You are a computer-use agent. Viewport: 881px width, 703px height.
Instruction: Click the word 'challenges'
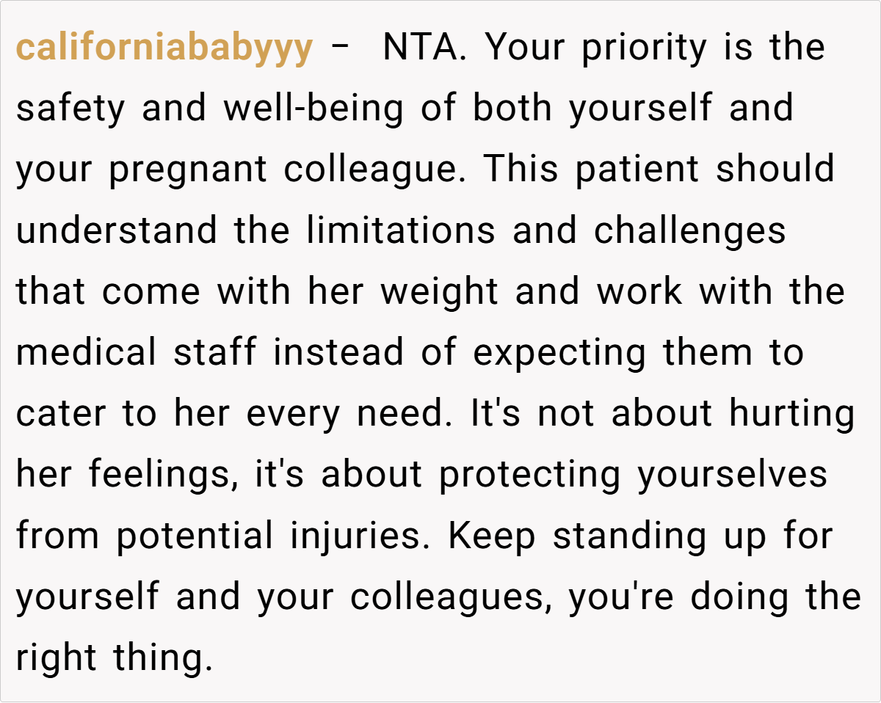click(689, 231)
